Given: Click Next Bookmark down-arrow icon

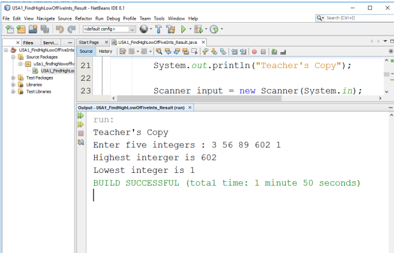Looking at the screenshot, I should tap(215, 51).
